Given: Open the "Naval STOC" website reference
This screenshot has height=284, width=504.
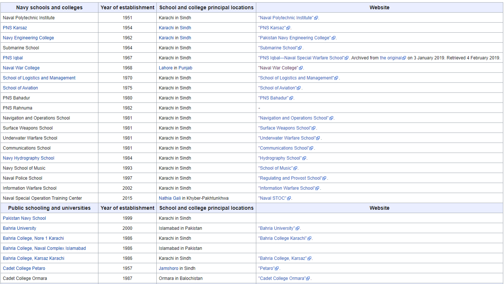Looking at the screenshot, I should click(x=272, y=198).
